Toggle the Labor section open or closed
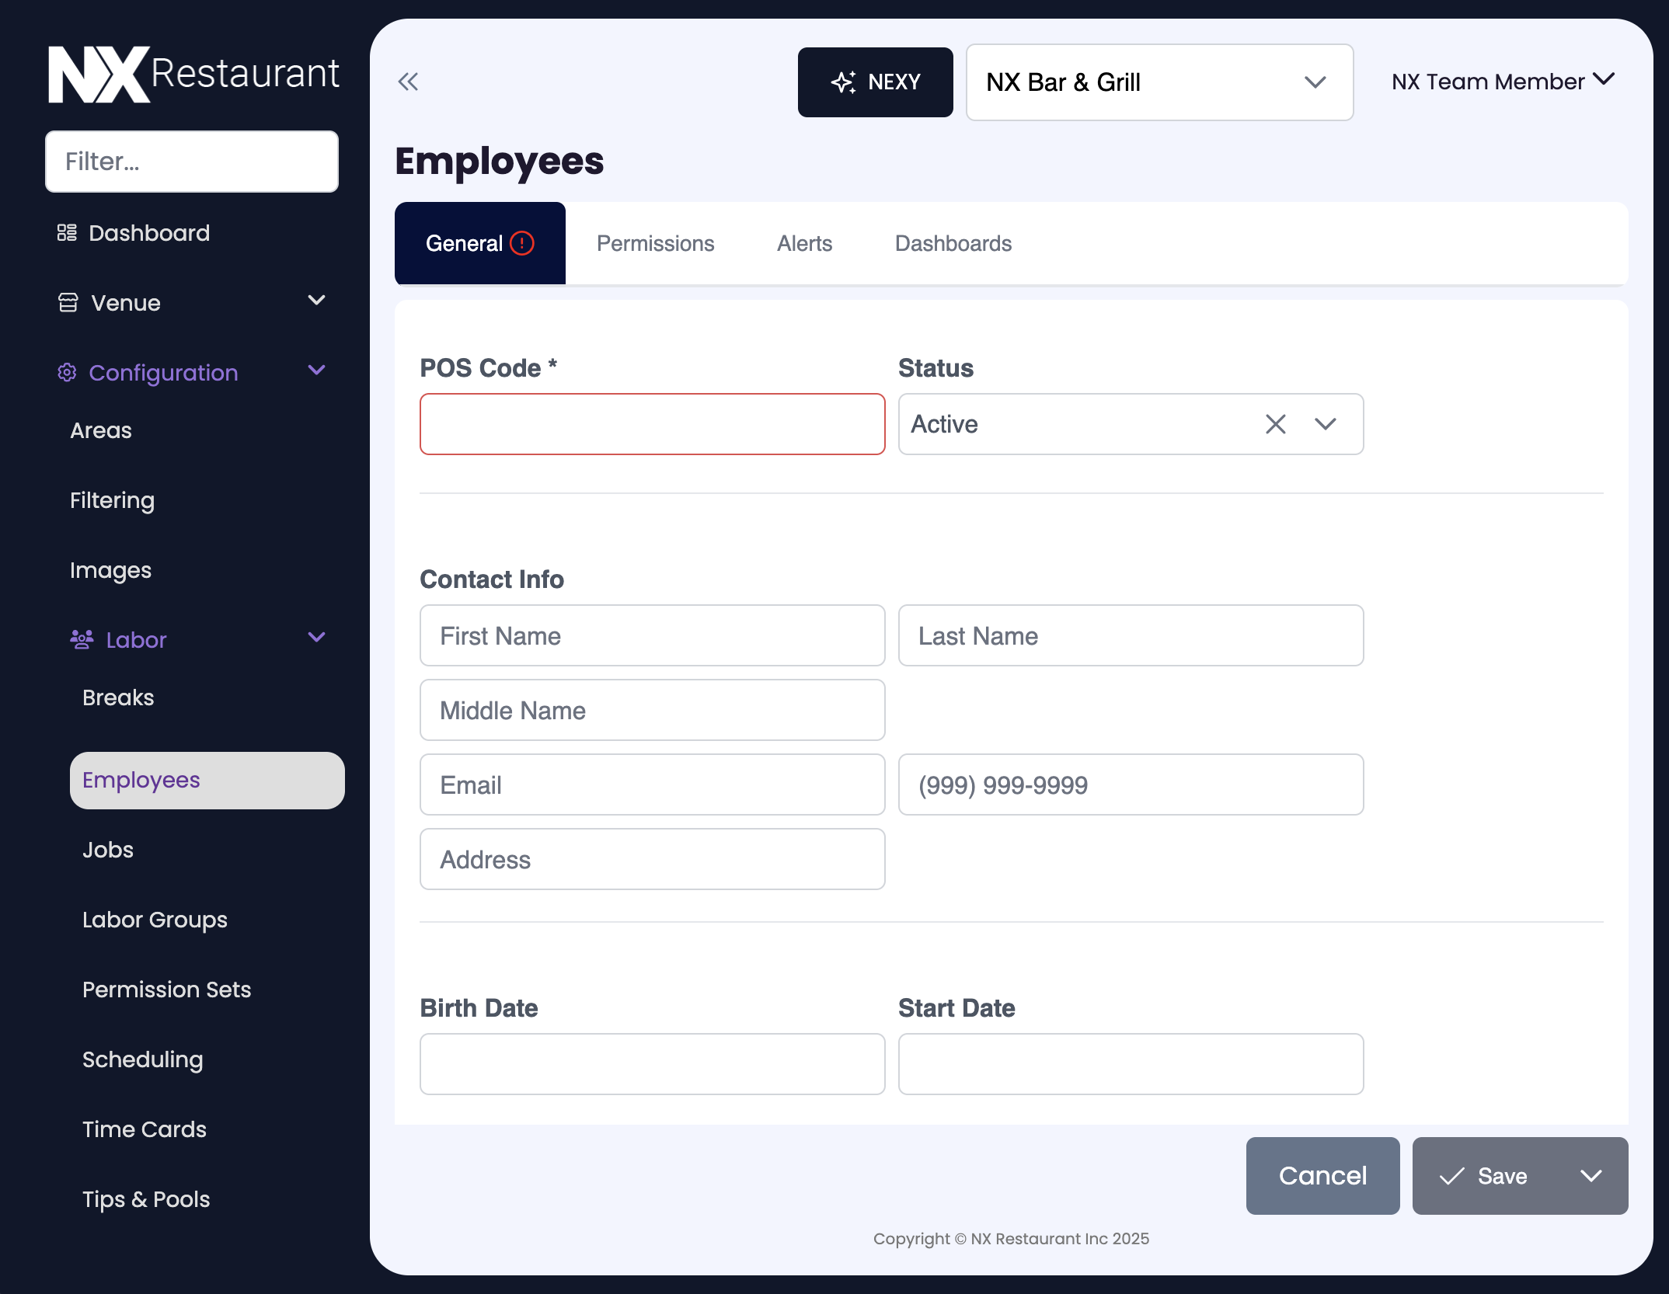The image size is (1669, 1294). [x=315, y=637]
